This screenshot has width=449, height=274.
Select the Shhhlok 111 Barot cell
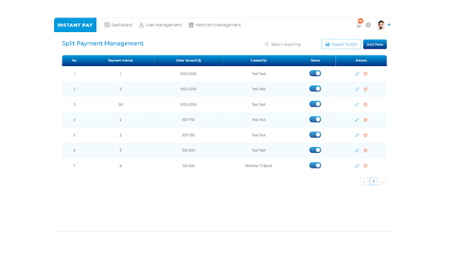click(259, 166)
